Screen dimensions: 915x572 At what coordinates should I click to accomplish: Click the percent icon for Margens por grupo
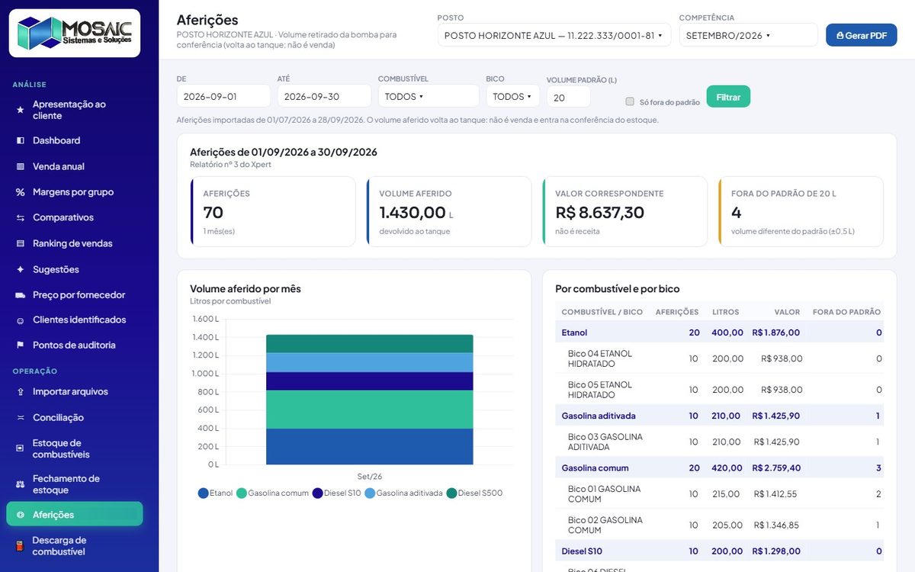(21, 192)
